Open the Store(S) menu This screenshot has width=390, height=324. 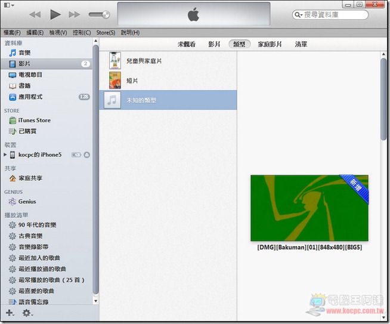106,33
